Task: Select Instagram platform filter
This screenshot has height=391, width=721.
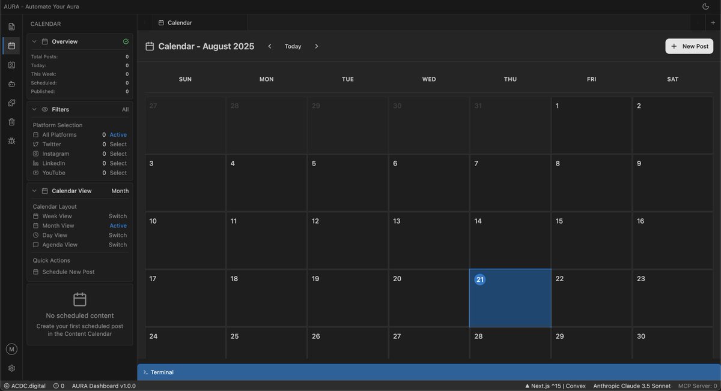Action: (x=80, y=154)
